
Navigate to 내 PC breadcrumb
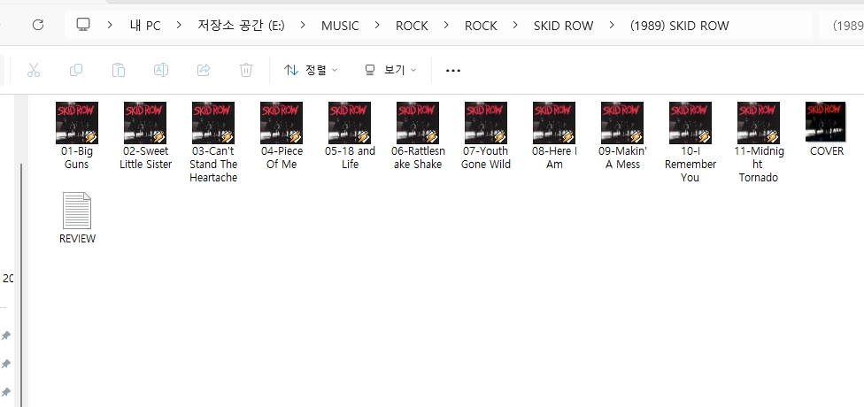[145, 25]
